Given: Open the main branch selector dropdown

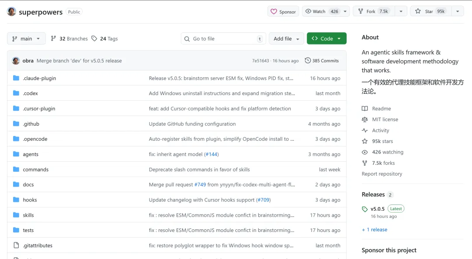Looking at the screenshot, I should click(x=26, y=39).
